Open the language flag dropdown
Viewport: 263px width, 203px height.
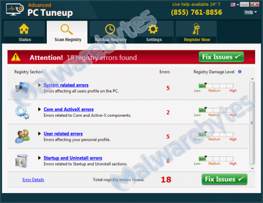click(x=235, y=5)
